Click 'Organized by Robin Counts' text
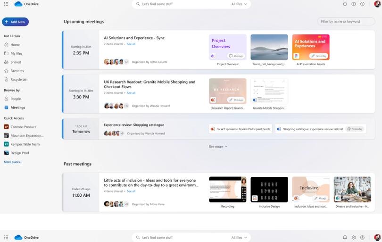 (x=149, y=62)
